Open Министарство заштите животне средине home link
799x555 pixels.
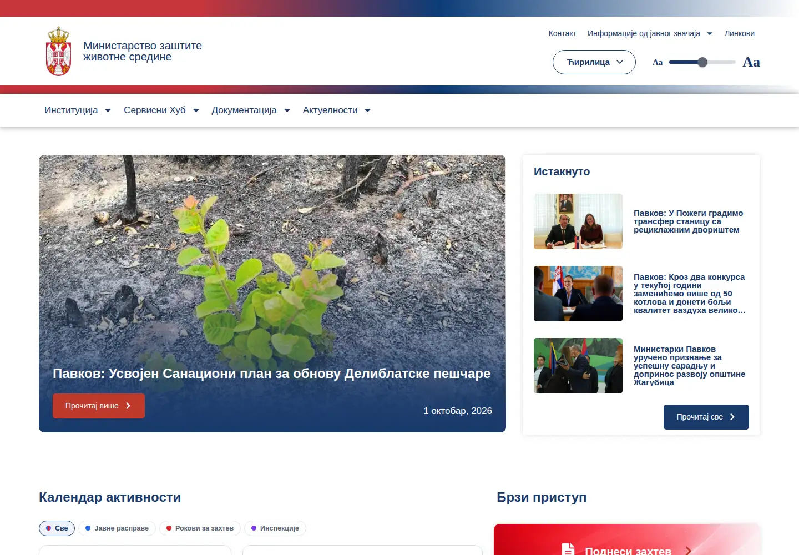pos(143,51)
